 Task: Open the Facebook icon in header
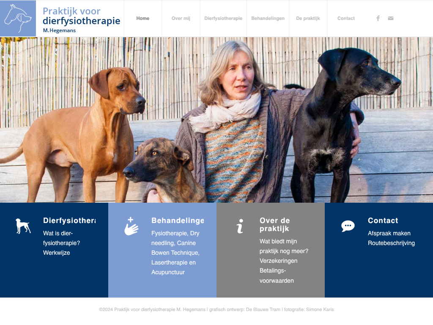378,18
